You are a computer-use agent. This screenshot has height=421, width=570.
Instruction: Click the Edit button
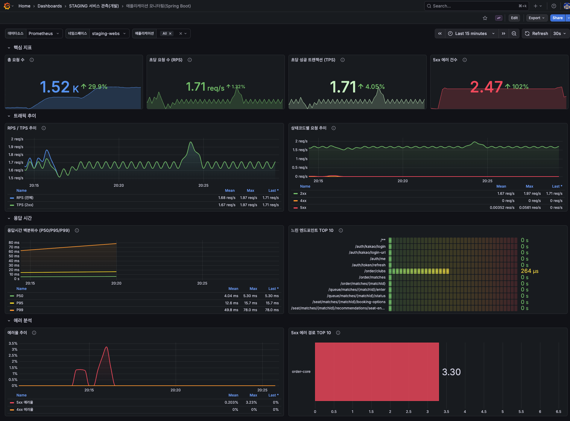(x=514, y=18)
